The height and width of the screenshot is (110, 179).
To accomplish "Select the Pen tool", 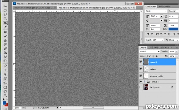I will 5,66.
